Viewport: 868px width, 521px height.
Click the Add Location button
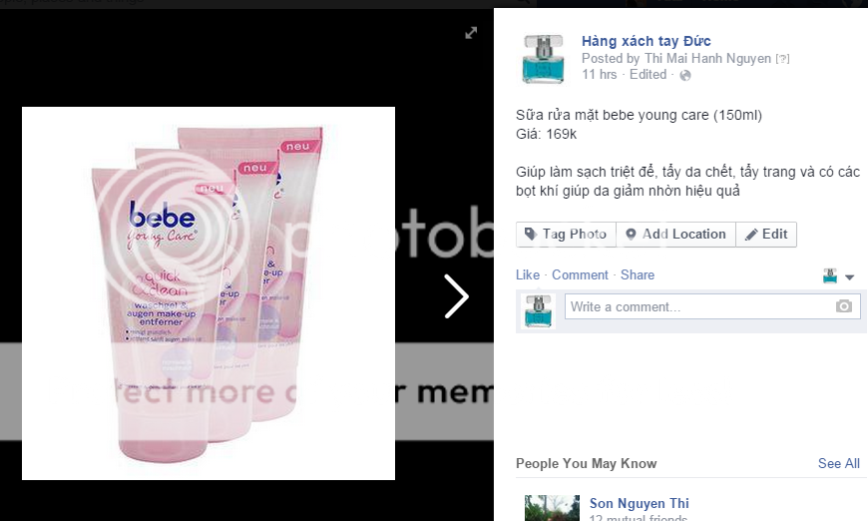click(x=675, y=235)
